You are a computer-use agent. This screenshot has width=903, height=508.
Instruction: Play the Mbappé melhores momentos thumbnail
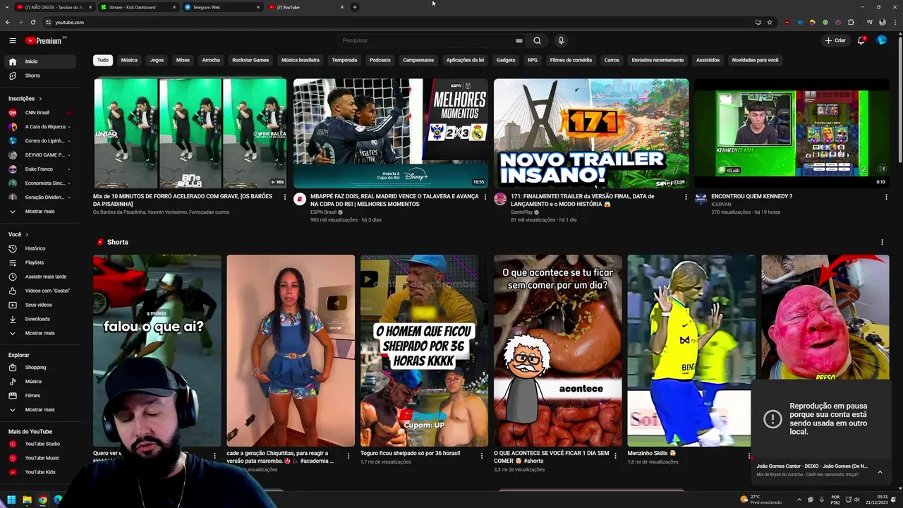click(390, 133)
